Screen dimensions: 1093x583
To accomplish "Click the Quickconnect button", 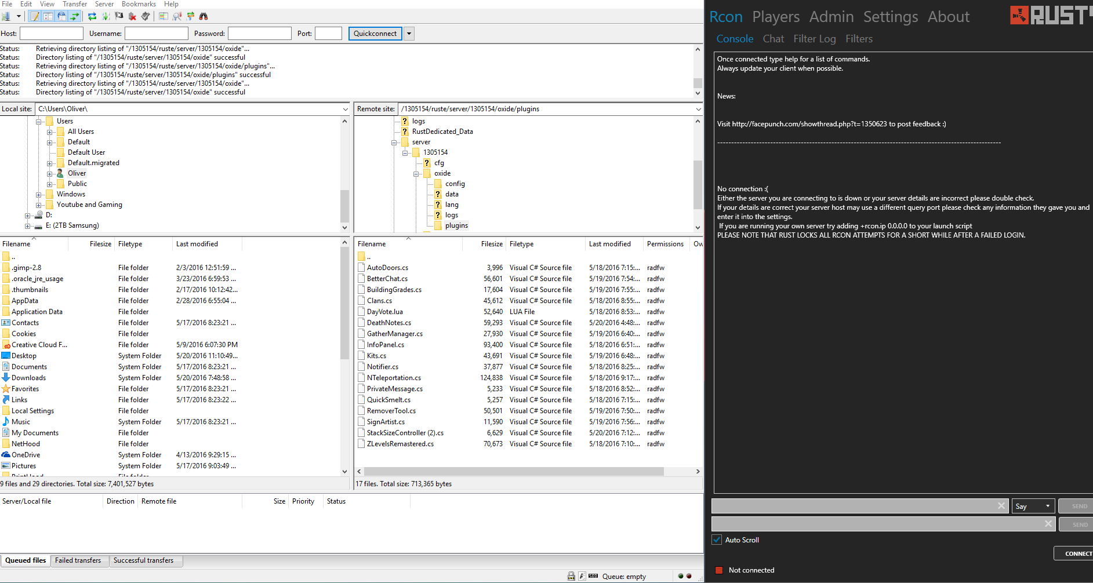I will tap(375, 34).
